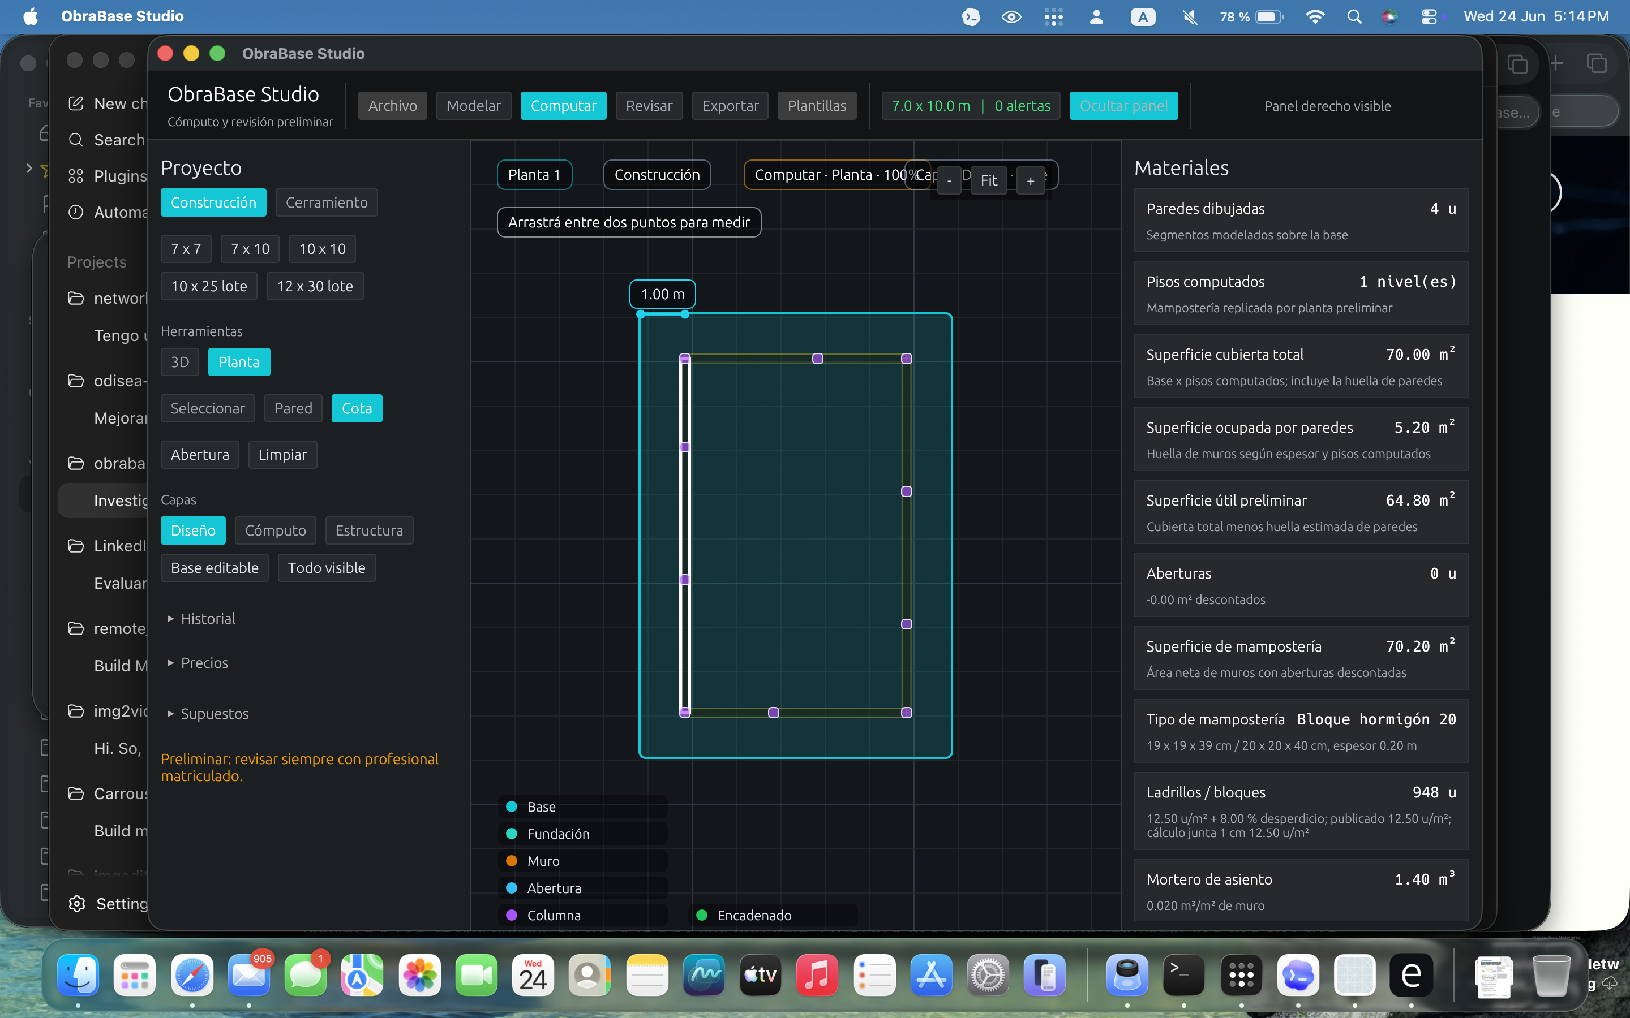Open Mail with 905 unread badge
The image size is (1630, 1018).
(248, 975)
